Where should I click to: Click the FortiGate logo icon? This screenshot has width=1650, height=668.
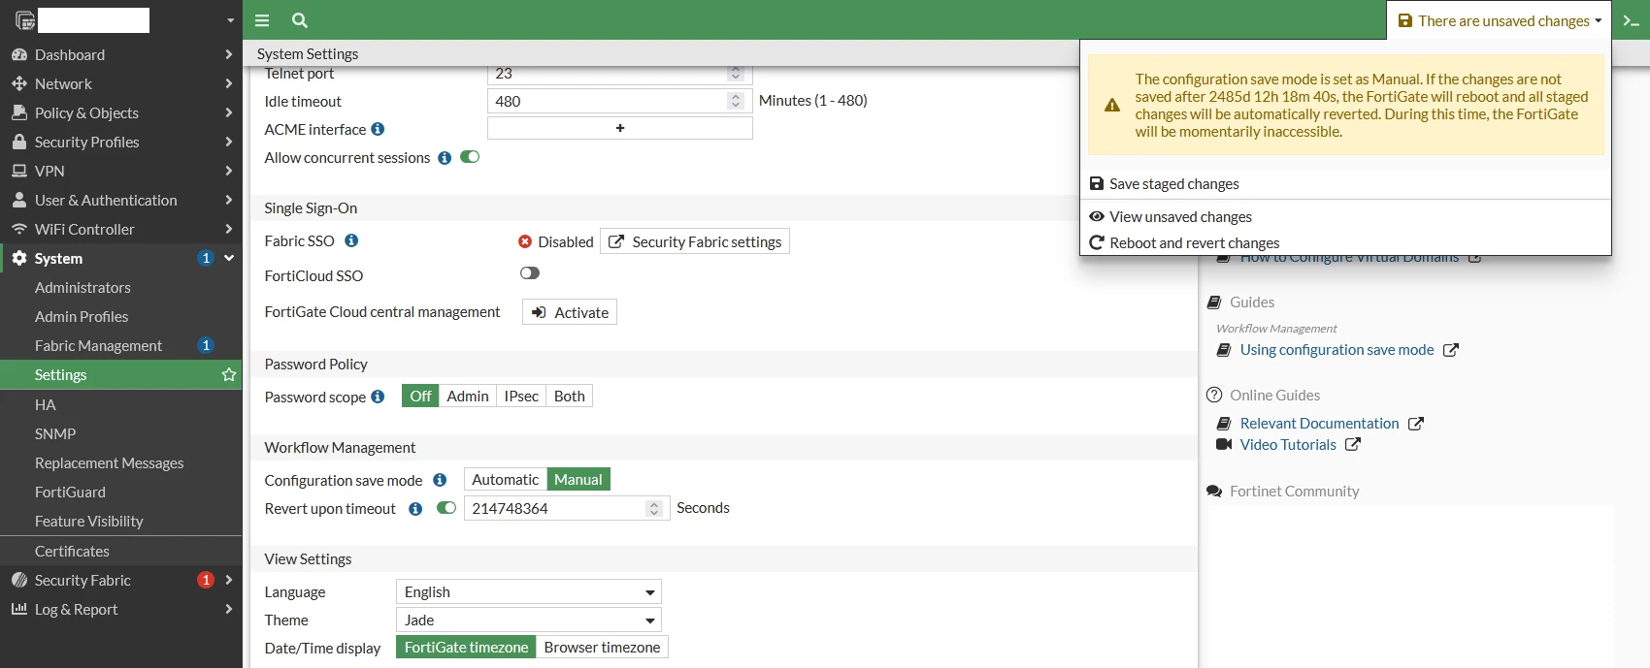(x=25, y=20)
